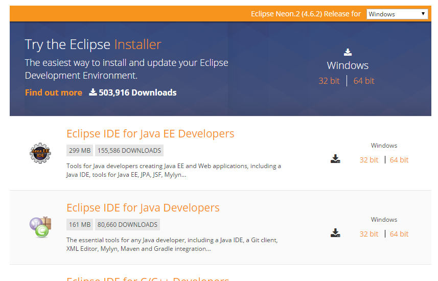This screenshot has height=281, width=438.
Task: Open the Eclipse IDE for Java EE Developers title
Action: point(150,133)
